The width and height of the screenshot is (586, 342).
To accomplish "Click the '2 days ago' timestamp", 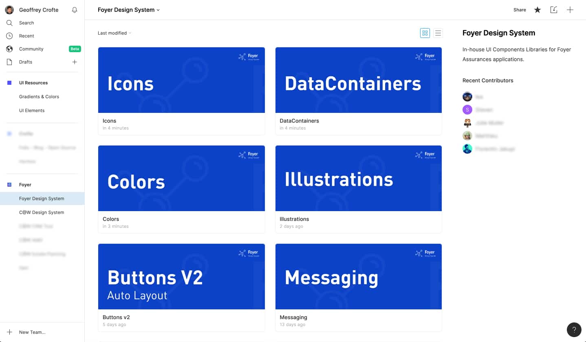I will click(x=291, y=226).
